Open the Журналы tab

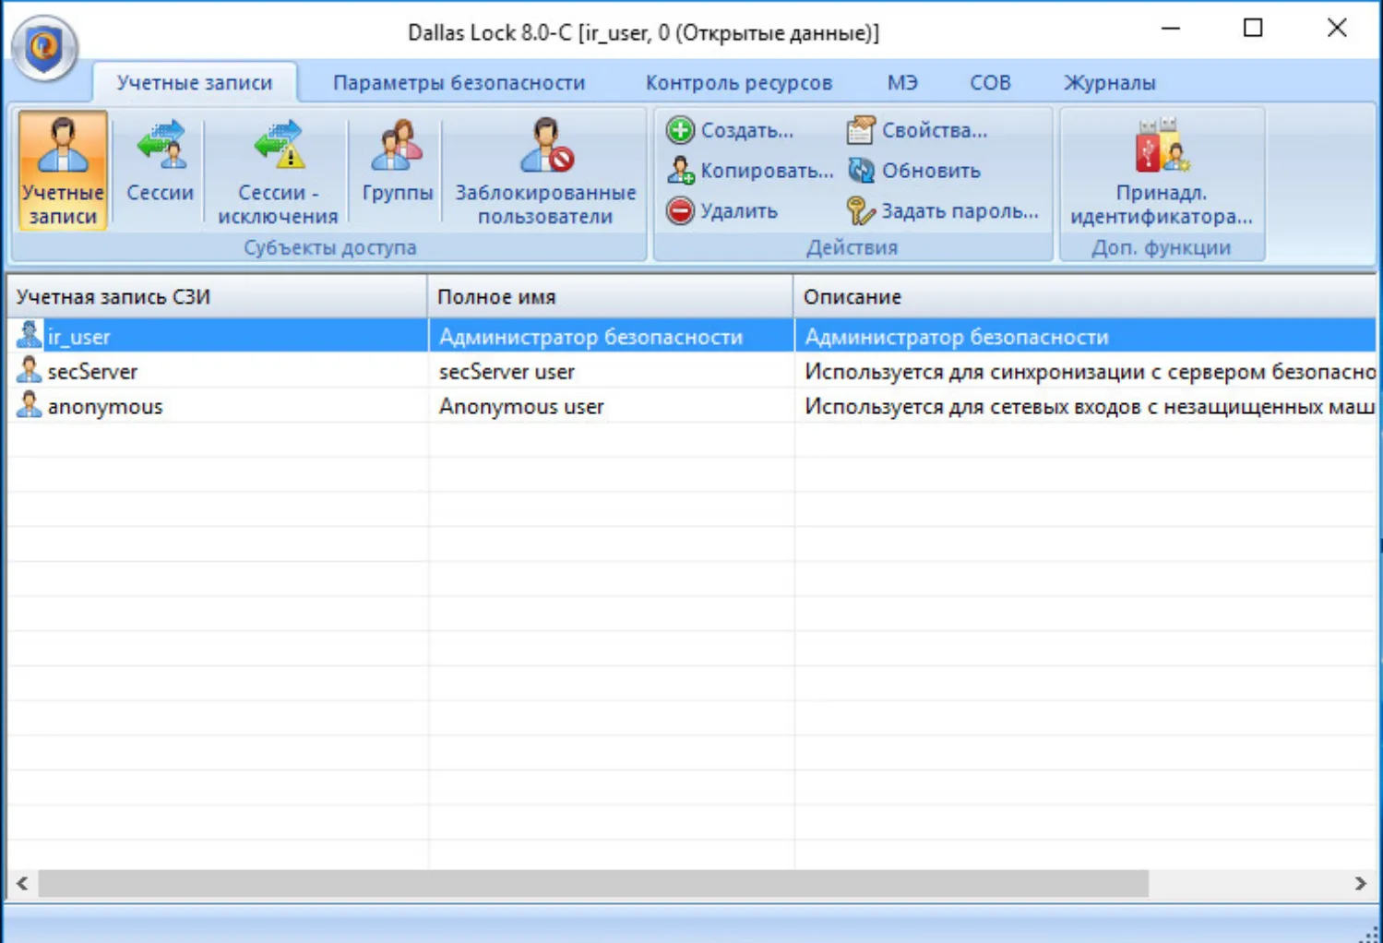[x=1110, y=82]
